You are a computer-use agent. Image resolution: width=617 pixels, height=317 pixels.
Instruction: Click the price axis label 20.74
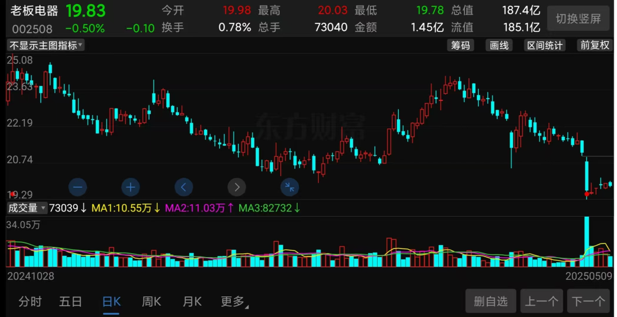[x=19, y=160]
